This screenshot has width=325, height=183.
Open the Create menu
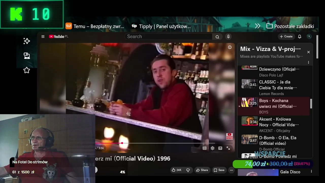tap(286, 37)
